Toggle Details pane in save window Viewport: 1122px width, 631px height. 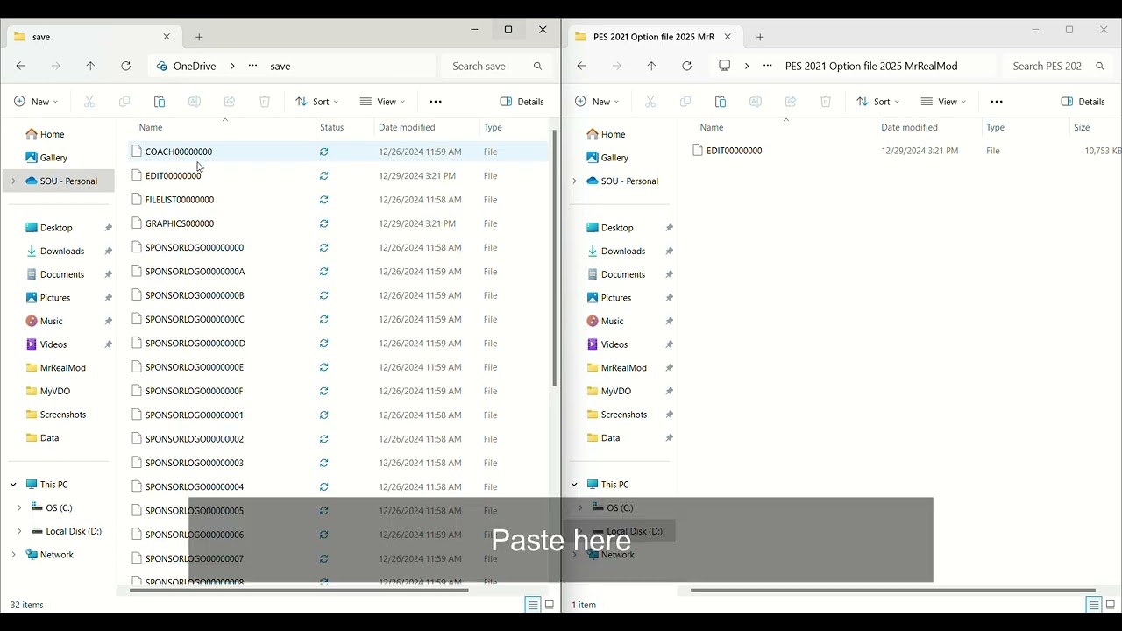[x=522, y=102]
